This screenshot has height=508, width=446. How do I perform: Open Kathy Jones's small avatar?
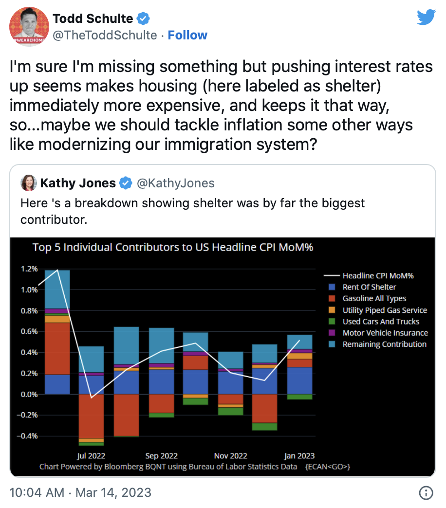28,183
